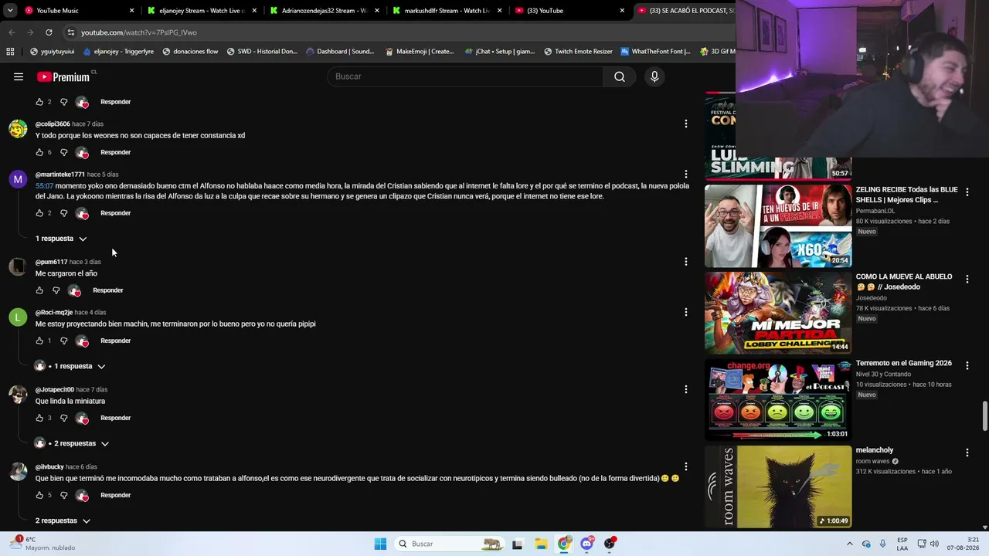Switch to the markushdlfr Stream tab
989x556 pixels.
pos(447,11)
